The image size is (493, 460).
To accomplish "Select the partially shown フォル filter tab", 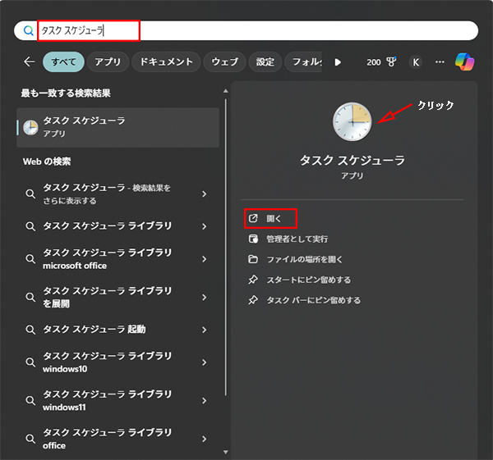I will 303,61.
